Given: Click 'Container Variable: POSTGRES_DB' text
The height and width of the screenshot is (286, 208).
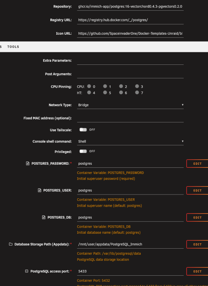Looking at the screenshot, I should [x=104, y=227].
